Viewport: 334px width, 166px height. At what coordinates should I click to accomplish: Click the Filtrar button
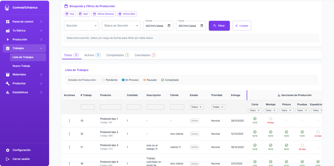pyautogui.click(x=219, y=26)
